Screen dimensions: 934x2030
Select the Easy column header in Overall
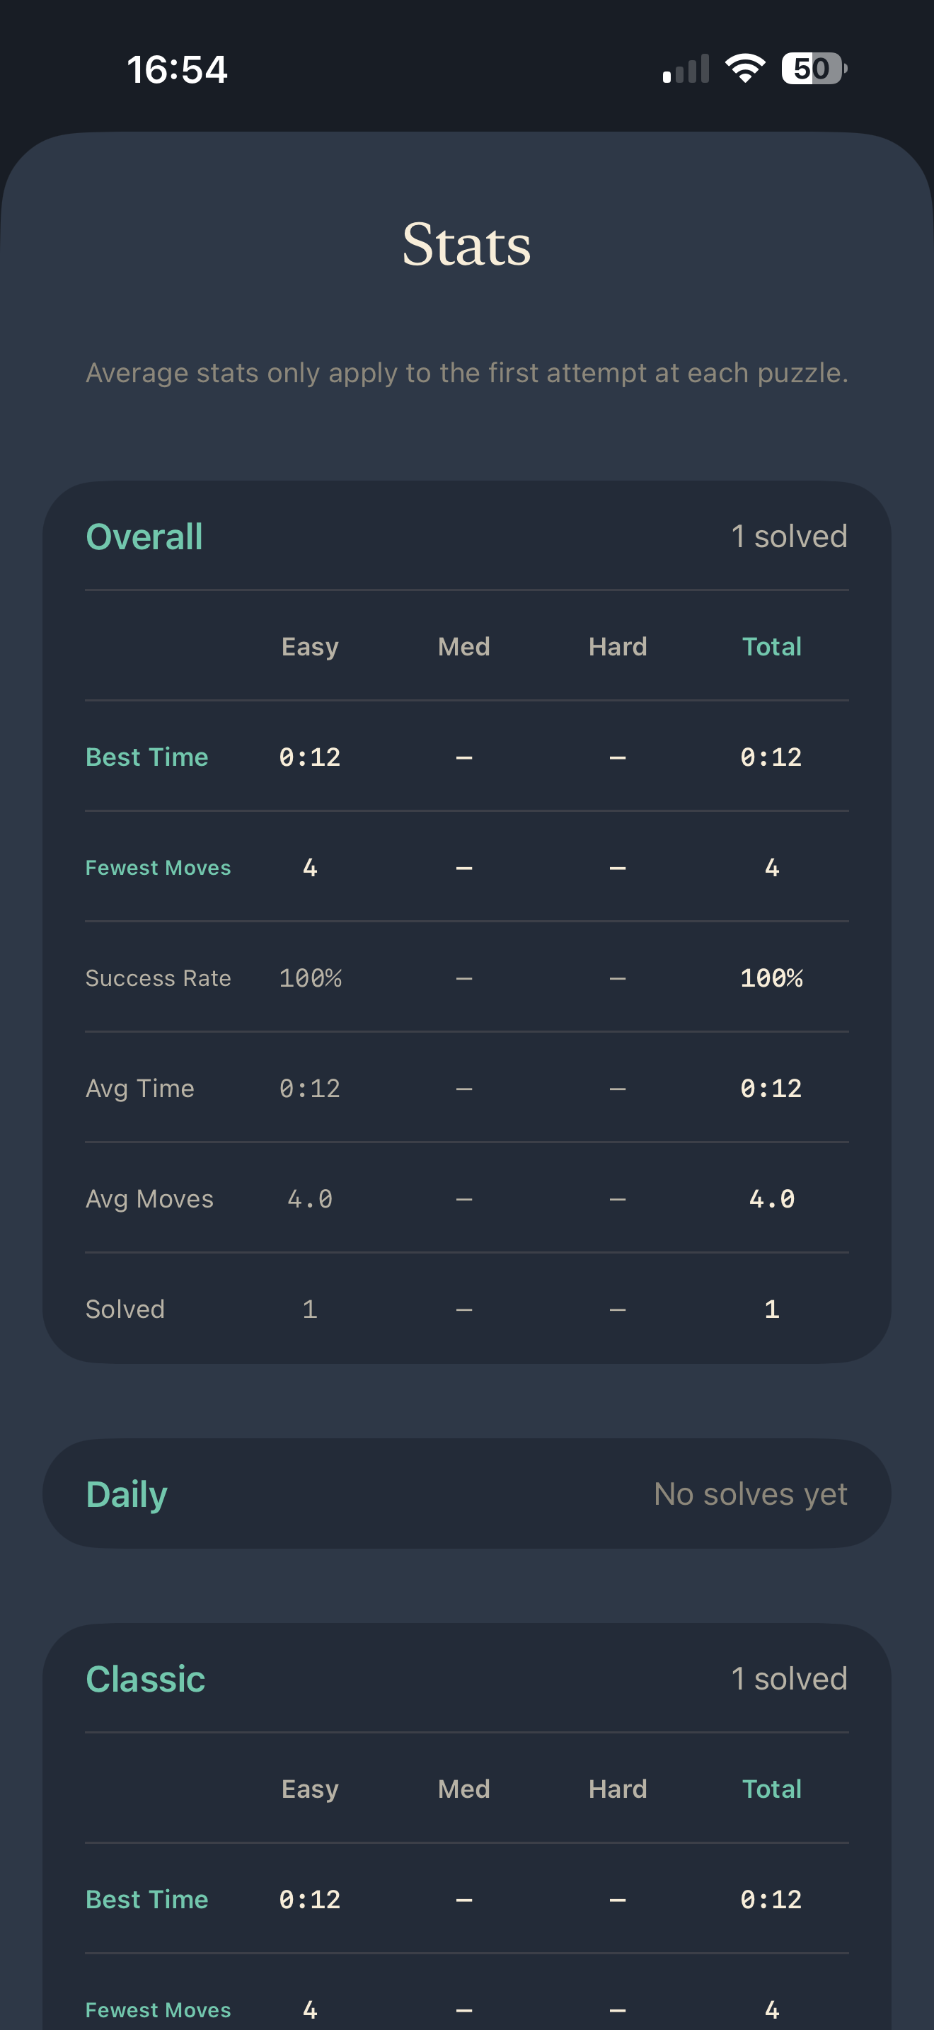click(309, 646)
